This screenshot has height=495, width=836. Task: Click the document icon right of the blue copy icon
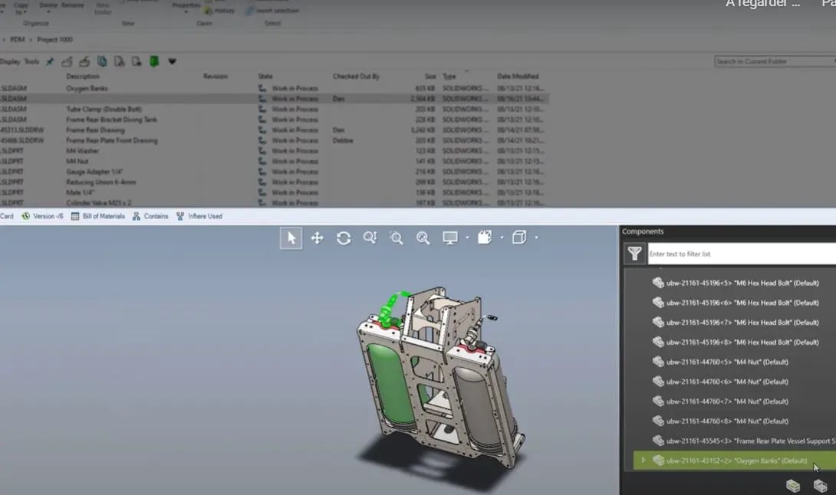(x=120, y=62)
